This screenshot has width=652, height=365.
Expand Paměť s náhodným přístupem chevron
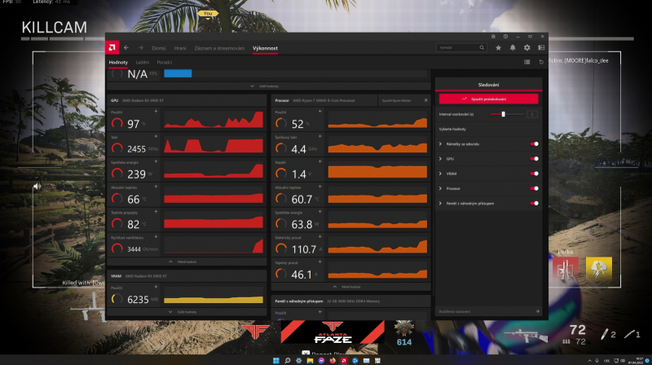tap(440, 204)
